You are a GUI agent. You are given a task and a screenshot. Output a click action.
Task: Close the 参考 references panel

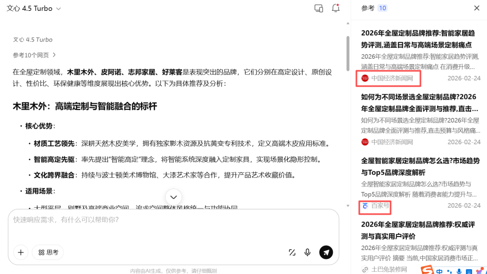pyautogui.click(x=477, y=8)
